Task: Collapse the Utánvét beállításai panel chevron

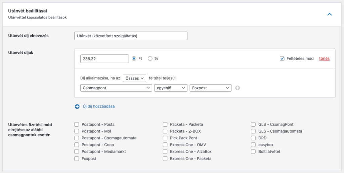Action: point(330,14)
